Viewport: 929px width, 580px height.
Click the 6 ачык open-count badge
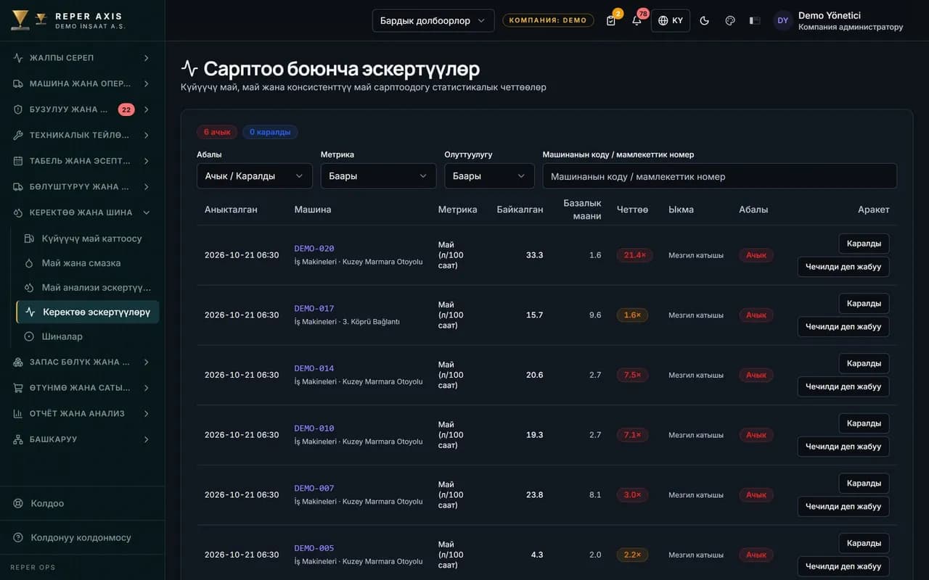click(x=217, y=132)
